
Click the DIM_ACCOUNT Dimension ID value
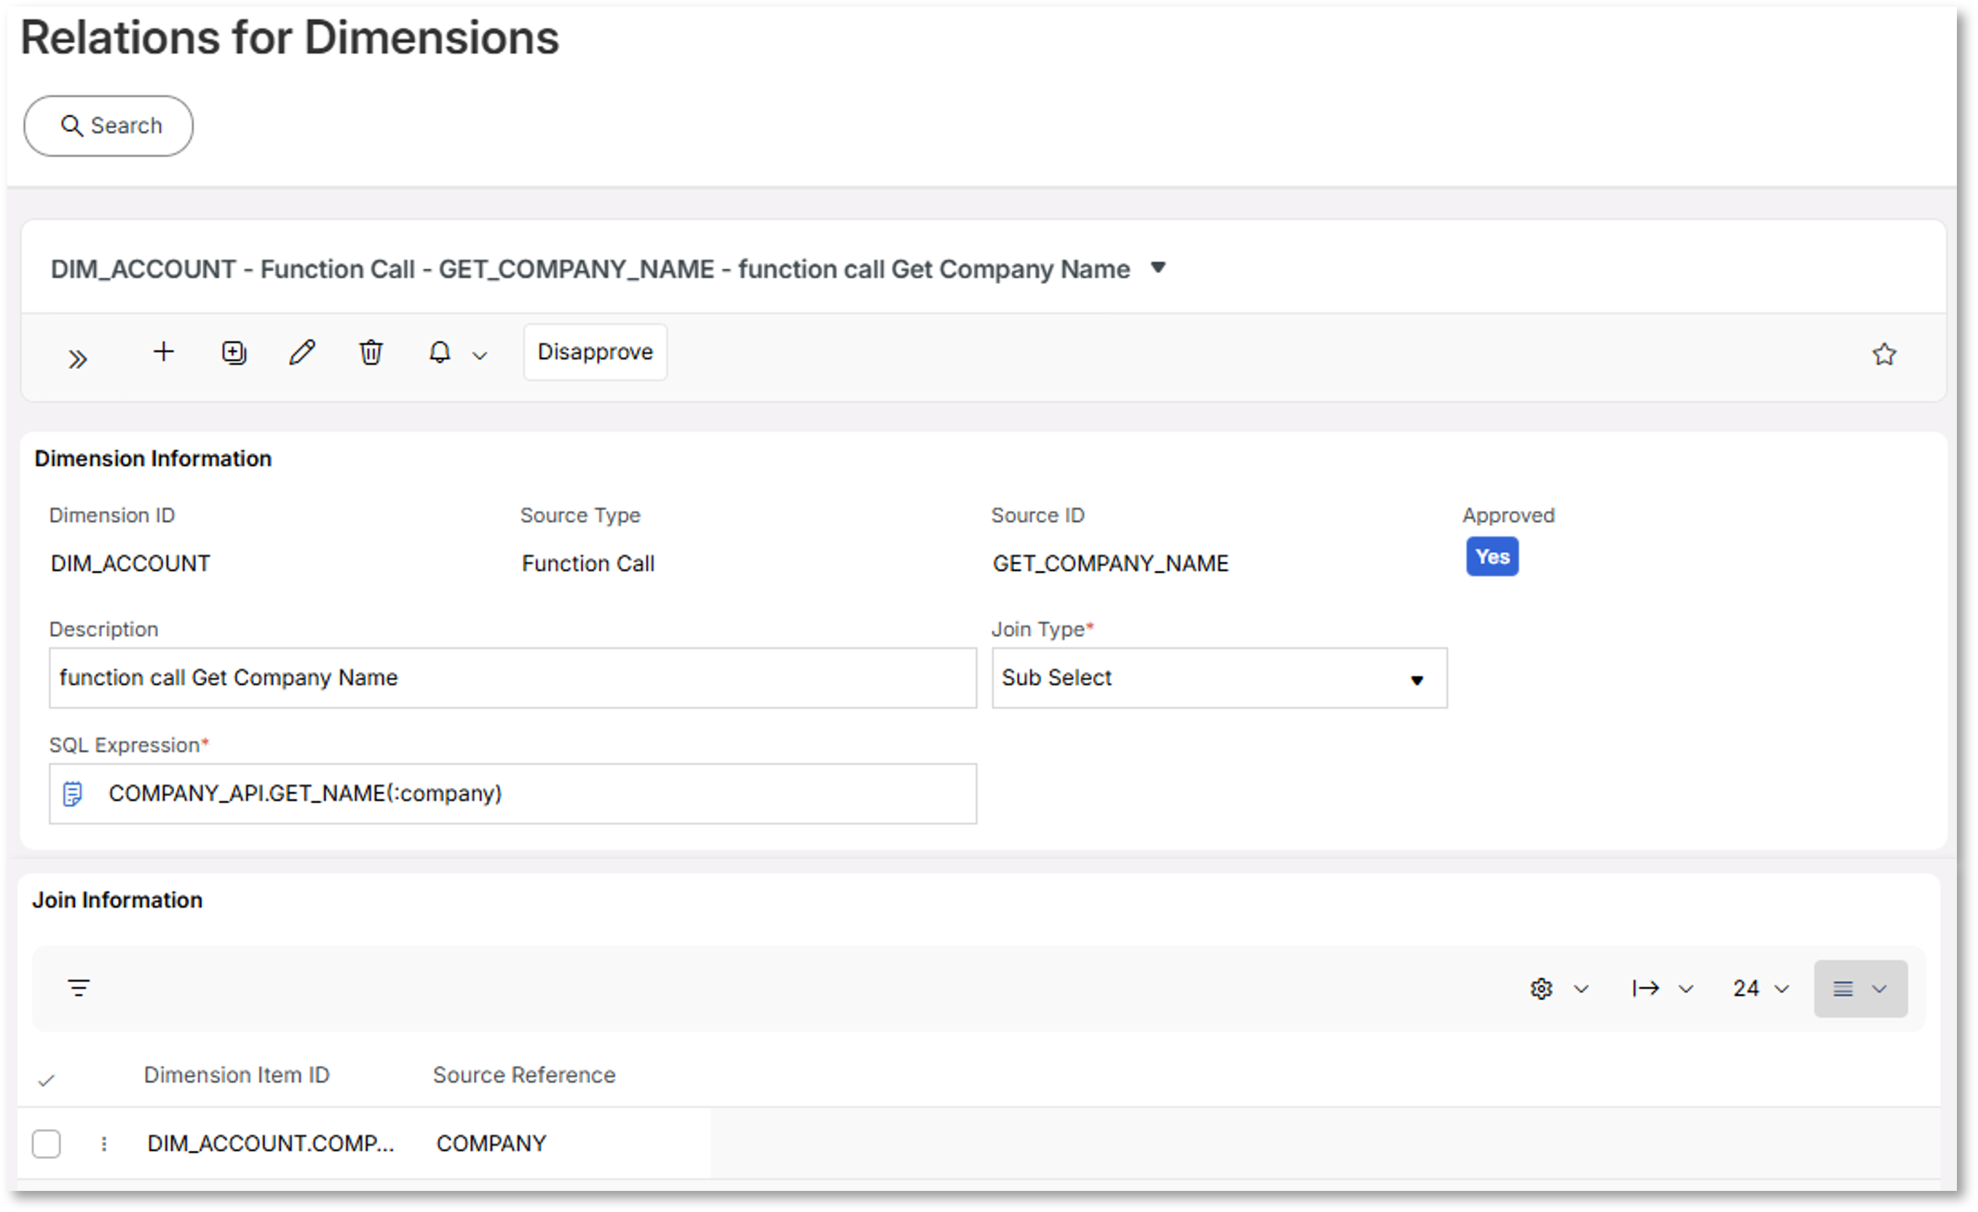click(x=130, y=563)
